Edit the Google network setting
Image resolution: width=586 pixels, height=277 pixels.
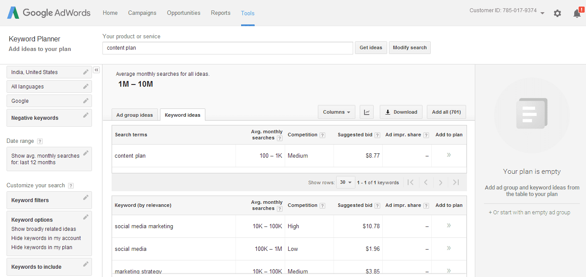[x=86, y=101]
